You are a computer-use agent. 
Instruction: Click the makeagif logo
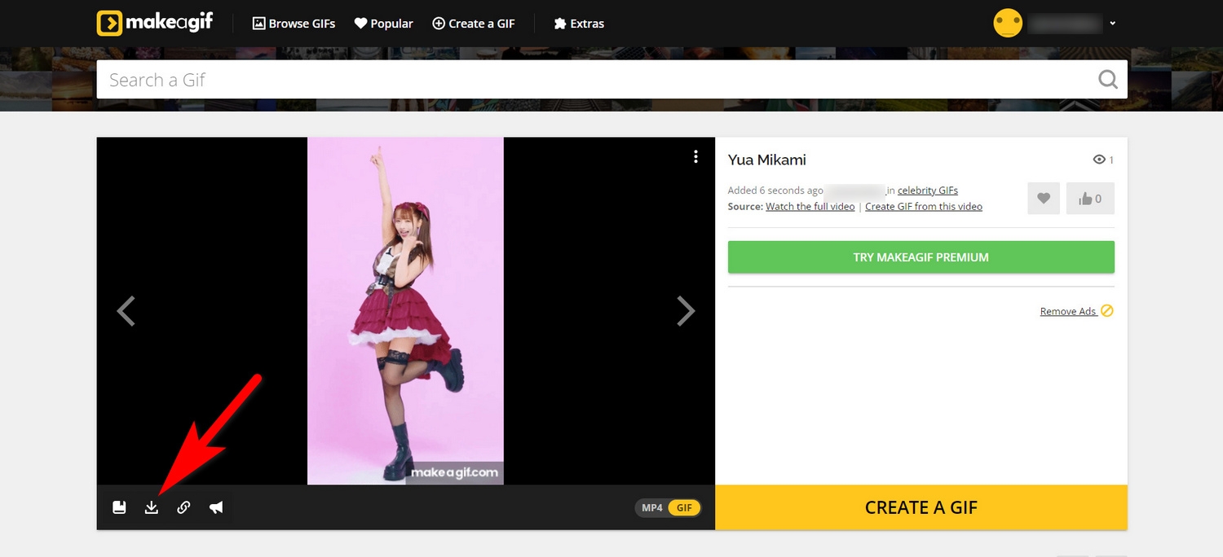click(154, 23)
